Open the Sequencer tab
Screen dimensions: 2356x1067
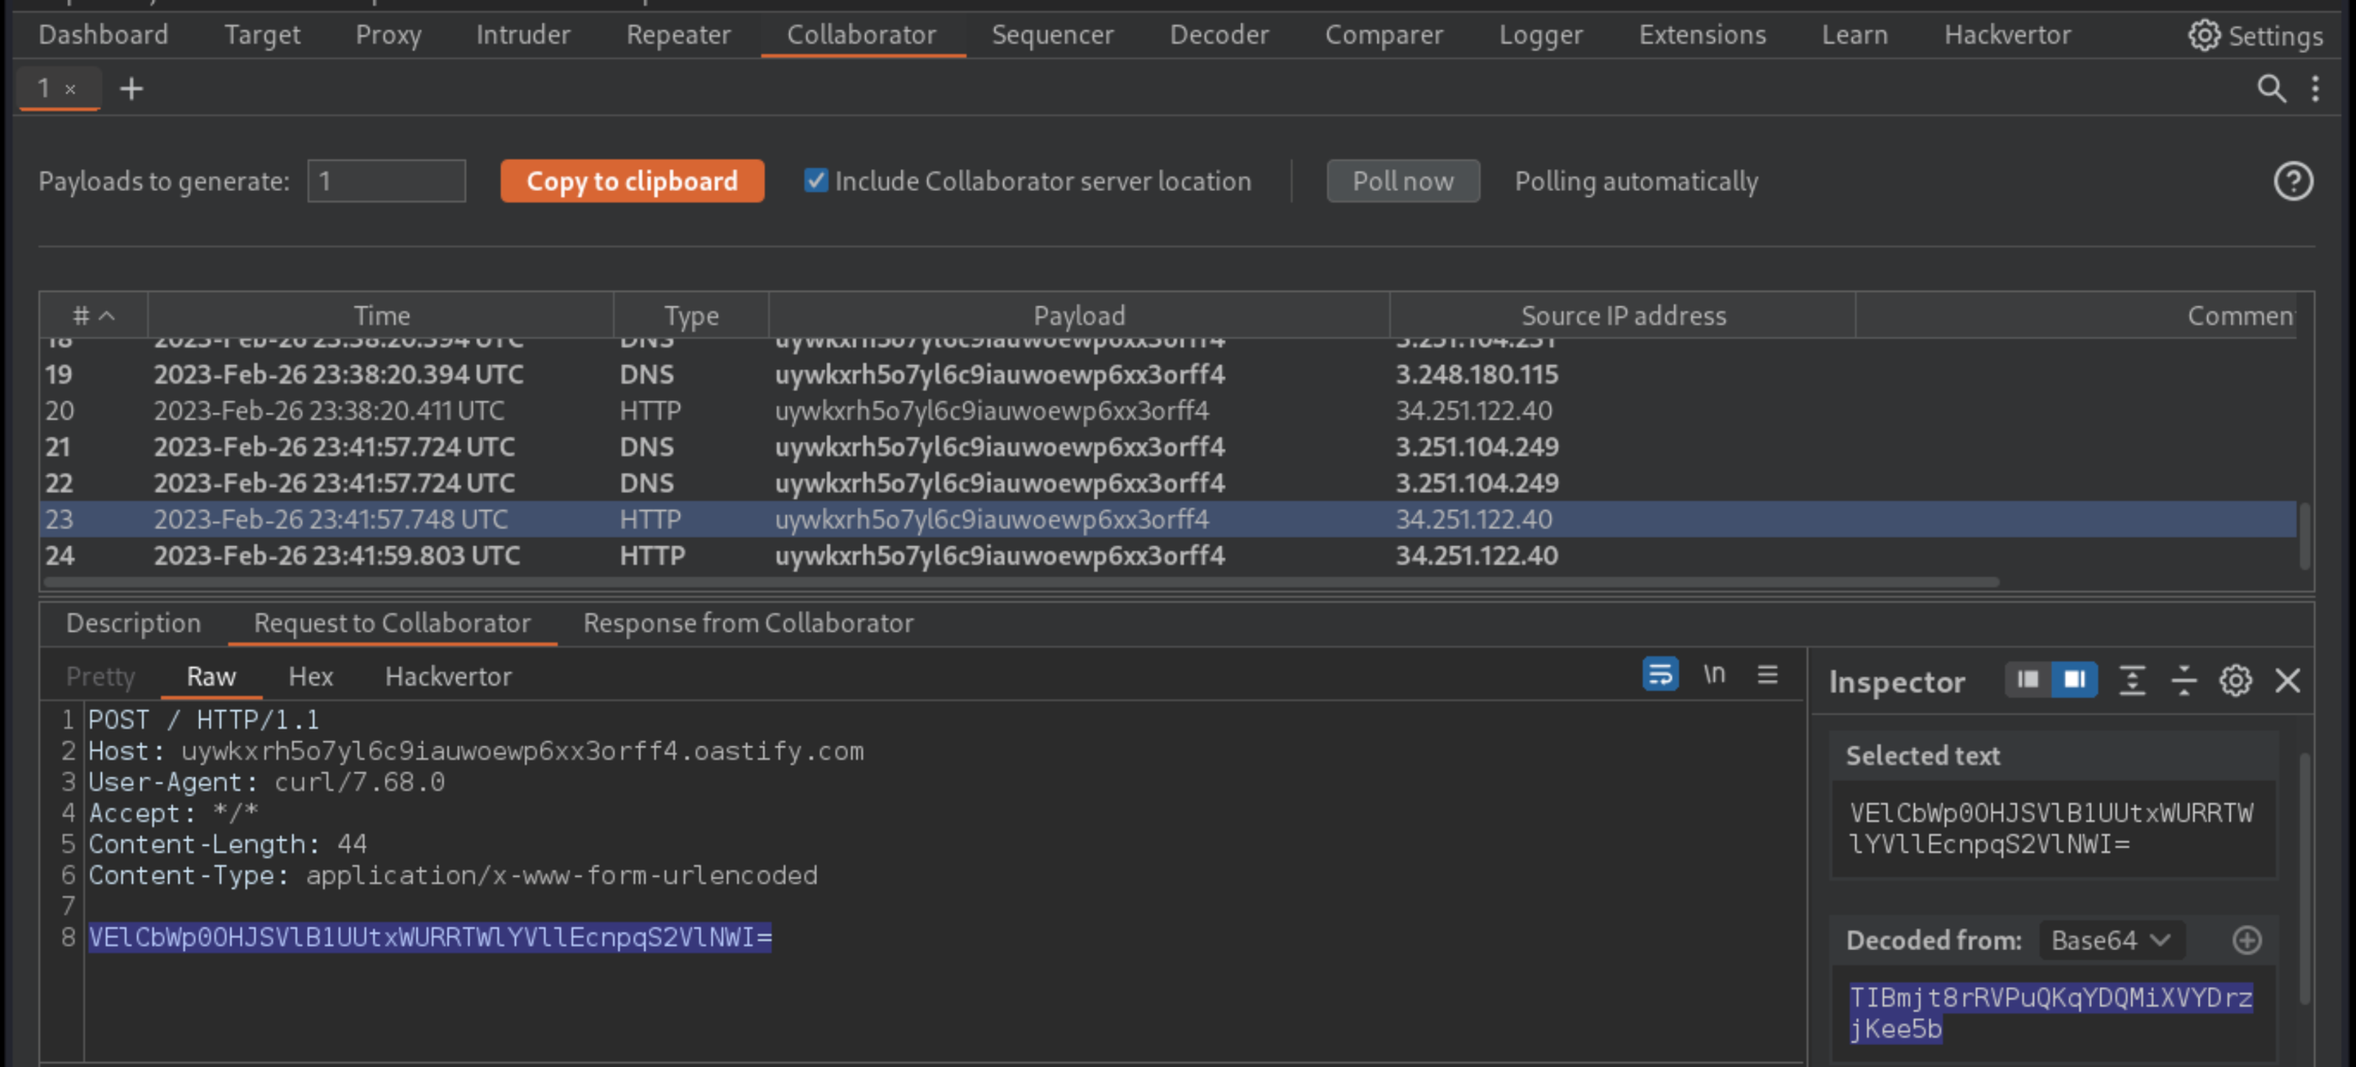pos(1052,35)
